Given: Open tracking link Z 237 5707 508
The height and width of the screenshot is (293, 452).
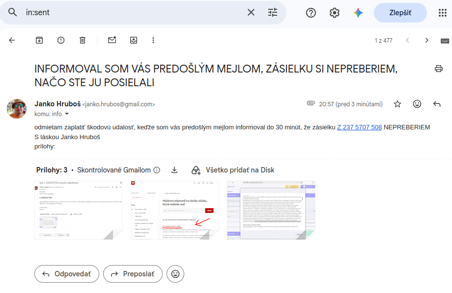Looking at the screenshot, I should click(x=359, y=127).
